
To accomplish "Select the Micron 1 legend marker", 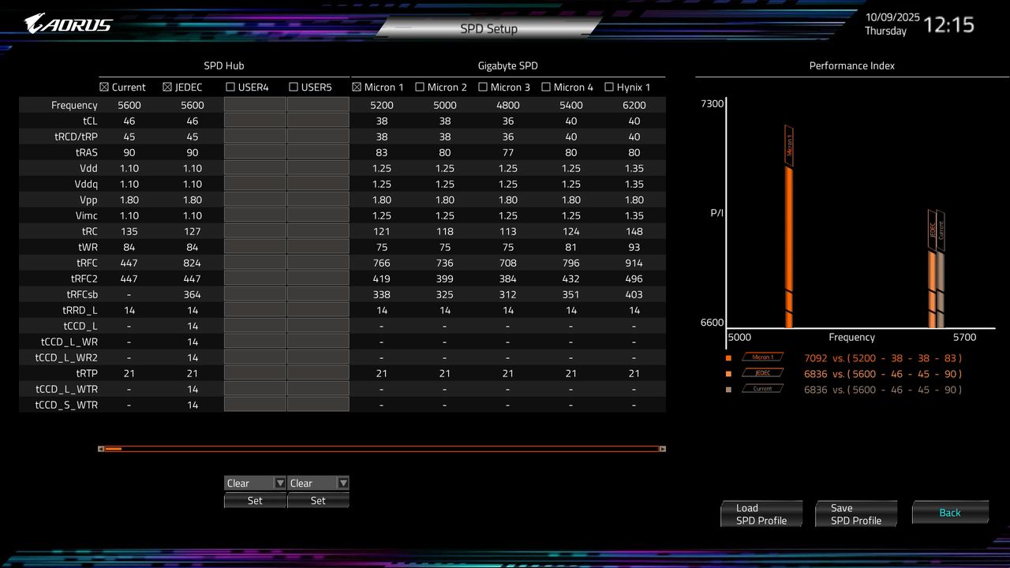I will click(761, 356).
